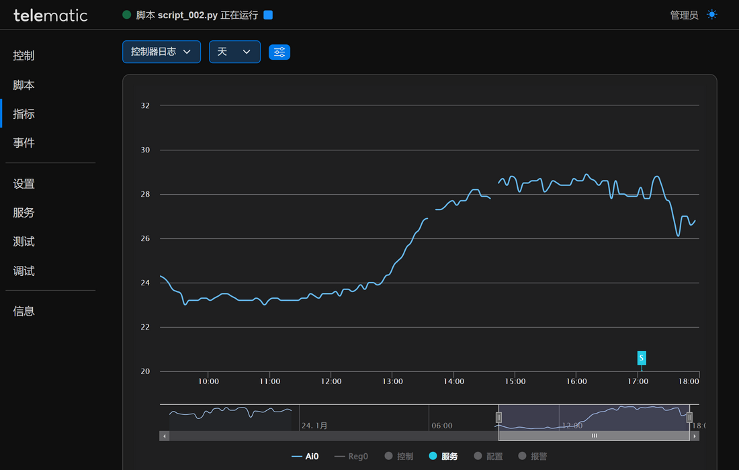
Task: Click the blue stop script square icon
Action: [x=268, y=15]
